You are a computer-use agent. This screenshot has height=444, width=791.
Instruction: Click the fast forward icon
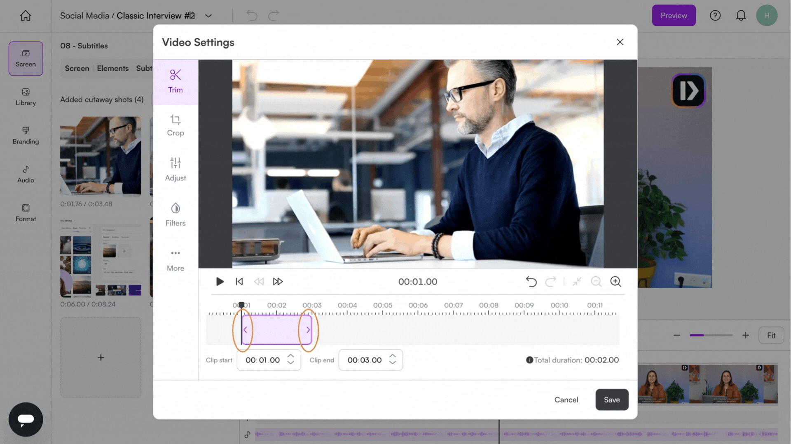(278, 282)
